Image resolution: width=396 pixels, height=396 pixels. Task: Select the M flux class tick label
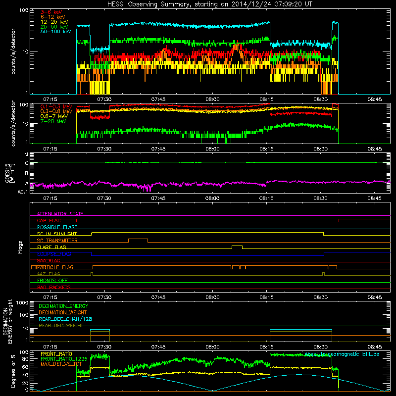coord(26,154)
